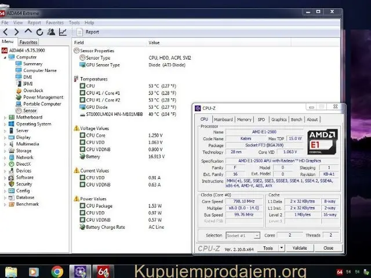Click the Validate button in CPU-Z
This screenshot has height=278, width=371.
[299, 248]
